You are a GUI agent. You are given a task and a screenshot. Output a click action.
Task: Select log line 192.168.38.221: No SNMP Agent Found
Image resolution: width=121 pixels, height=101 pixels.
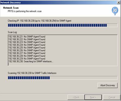[27, 37]
